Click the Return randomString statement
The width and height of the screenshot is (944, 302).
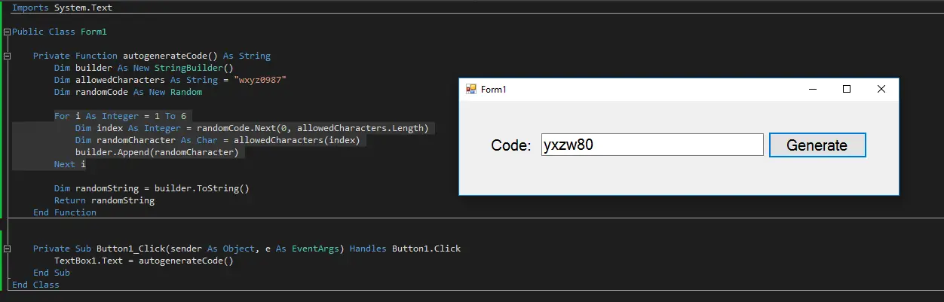point(104,200)
